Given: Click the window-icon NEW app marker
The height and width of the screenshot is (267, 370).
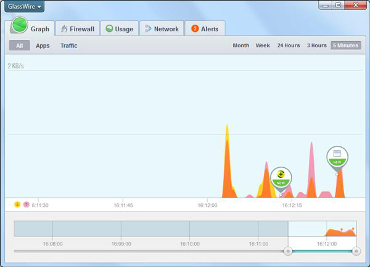Looking at the screenshot, I should [337, 157].
